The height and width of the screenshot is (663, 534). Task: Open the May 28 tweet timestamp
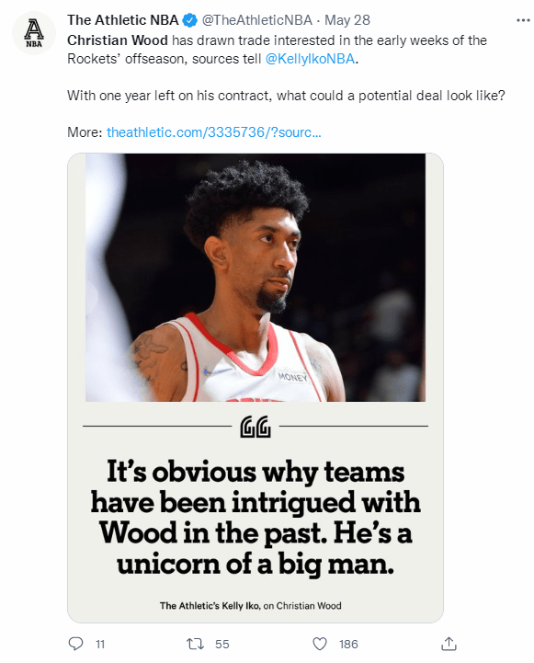(347, 20)
